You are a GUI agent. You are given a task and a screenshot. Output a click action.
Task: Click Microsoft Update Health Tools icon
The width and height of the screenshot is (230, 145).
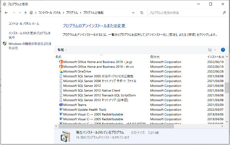61,109
